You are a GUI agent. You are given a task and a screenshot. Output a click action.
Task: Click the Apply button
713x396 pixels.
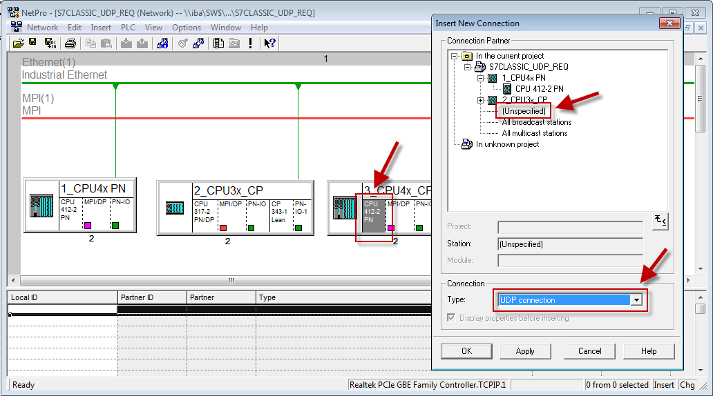tap(525, 351)
